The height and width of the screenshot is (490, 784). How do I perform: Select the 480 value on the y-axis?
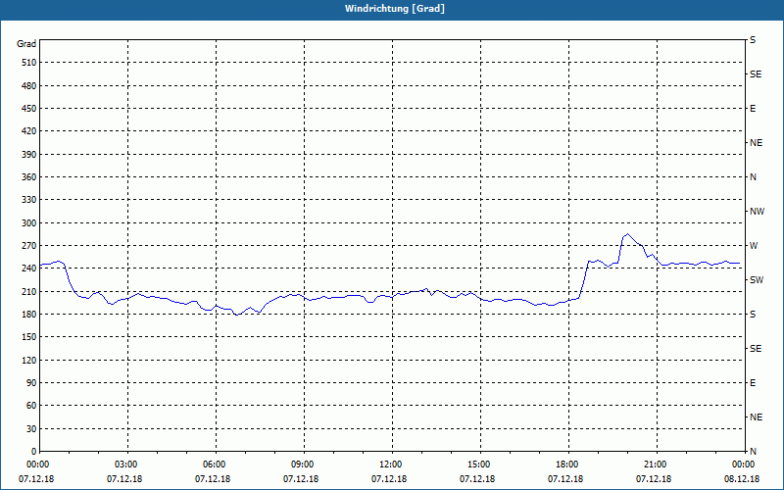[x=29, y=86]
